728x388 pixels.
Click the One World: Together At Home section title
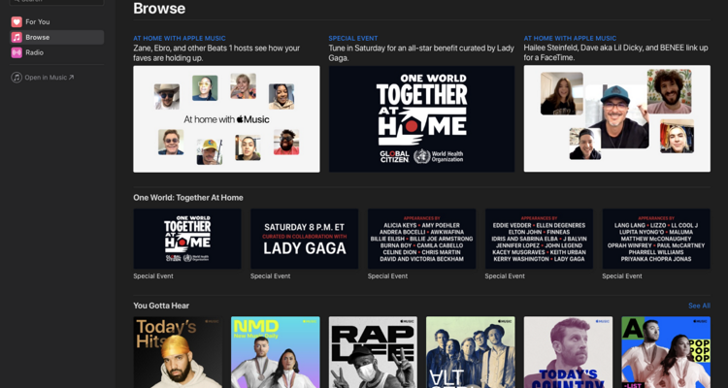click(188, 198)
